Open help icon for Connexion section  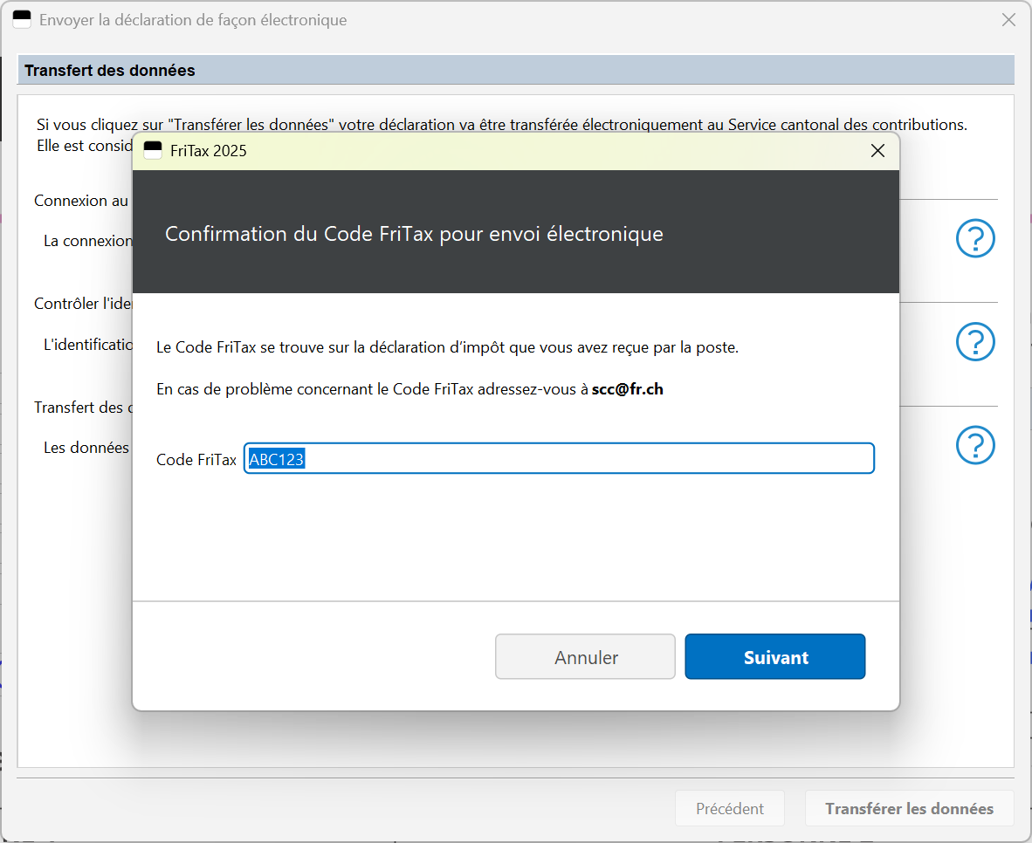974,238
